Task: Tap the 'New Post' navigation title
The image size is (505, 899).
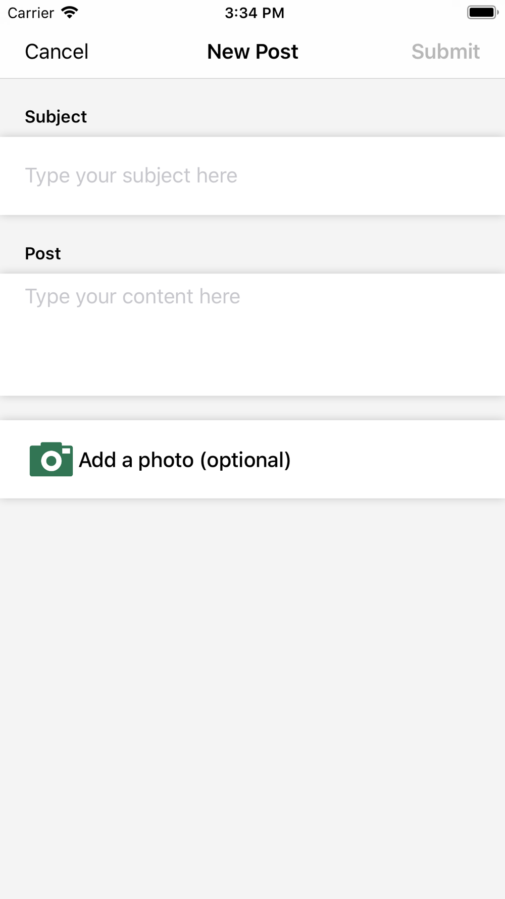Action: click(252, 52)
